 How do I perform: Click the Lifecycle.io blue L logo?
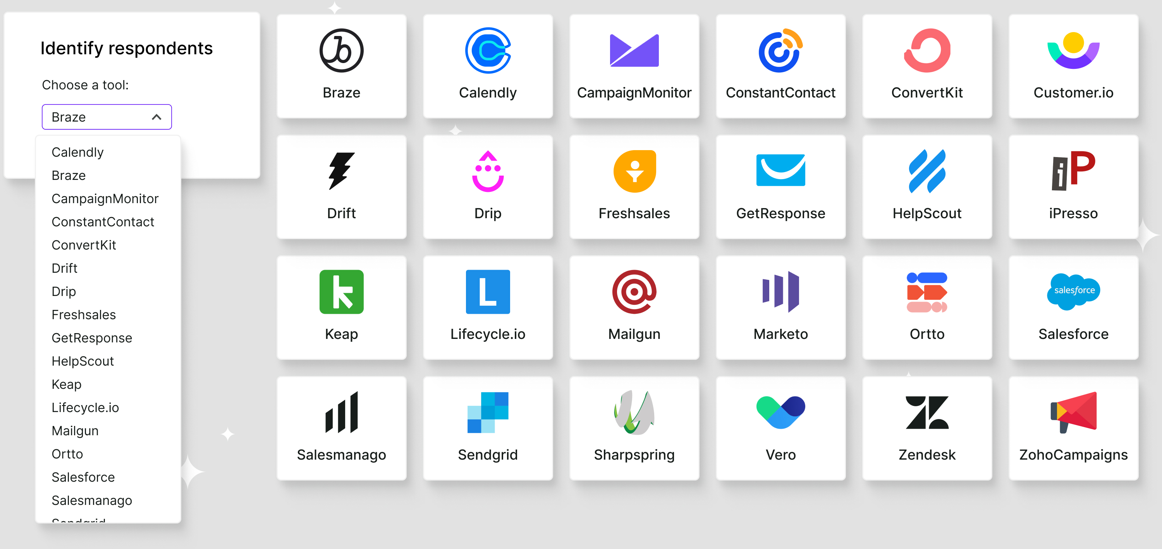488,292
